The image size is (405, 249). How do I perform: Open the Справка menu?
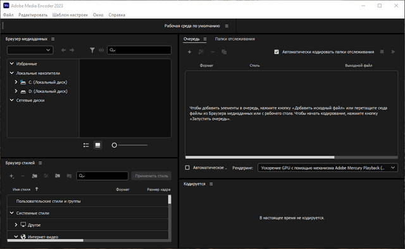coord(116,15)
